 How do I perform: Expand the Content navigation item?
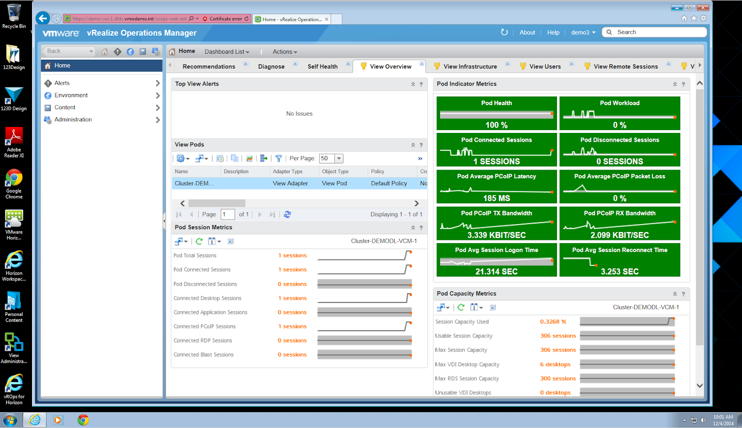(x=158, y=107)
